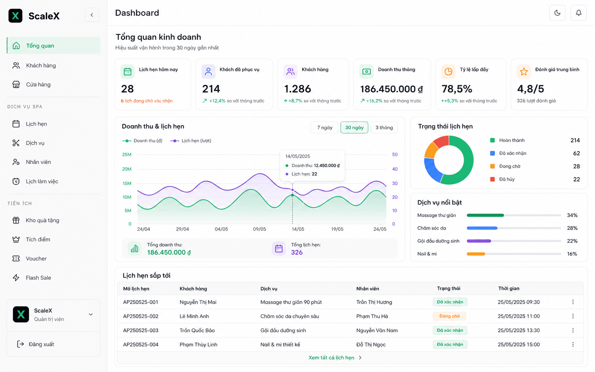Click the Tích điểm crown icon

16,239
